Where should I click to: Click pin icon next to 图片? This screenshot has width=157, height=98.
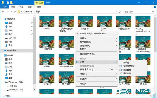pyautogui.click(x=32, y=34)
